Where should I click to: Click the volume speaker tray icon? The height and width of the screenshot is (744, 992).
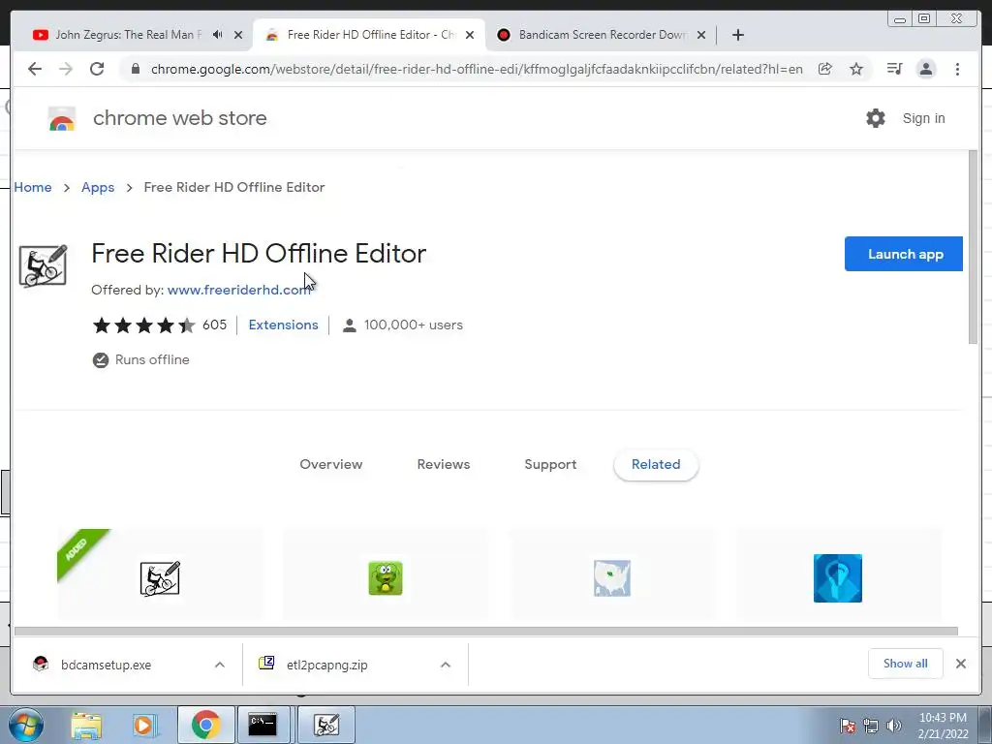coord(894,726)
